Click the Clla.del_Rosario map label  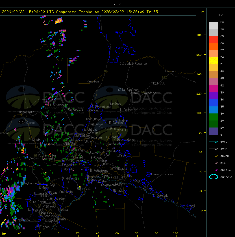[x=133, y=64]
